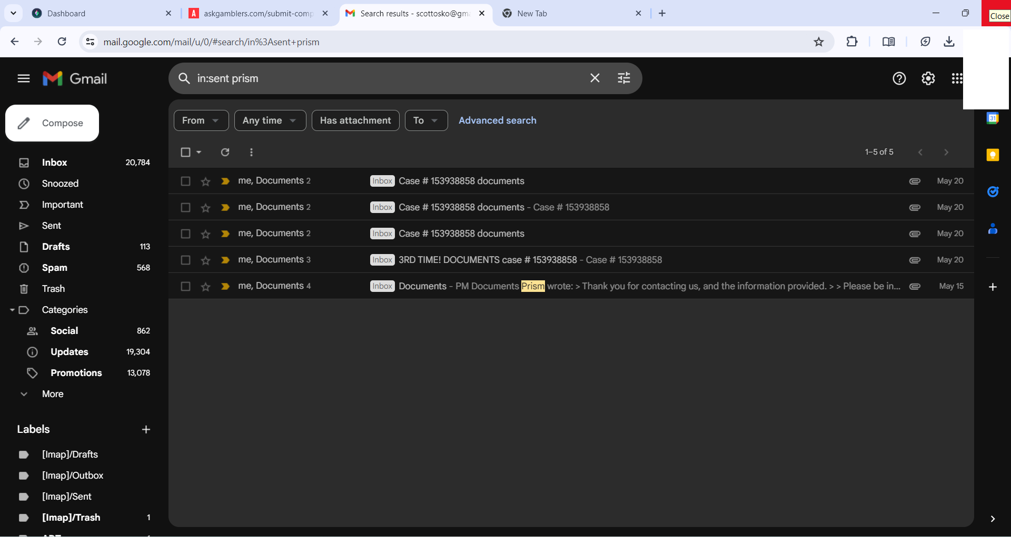This screenshot has width=1011, height=537.
Task: Show search options sliders icon
Action: (624, 78)
